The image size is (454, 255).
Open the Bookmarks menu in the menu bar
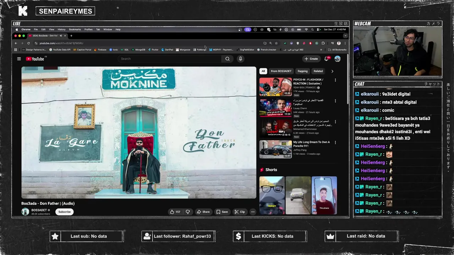tap(75, 29)
